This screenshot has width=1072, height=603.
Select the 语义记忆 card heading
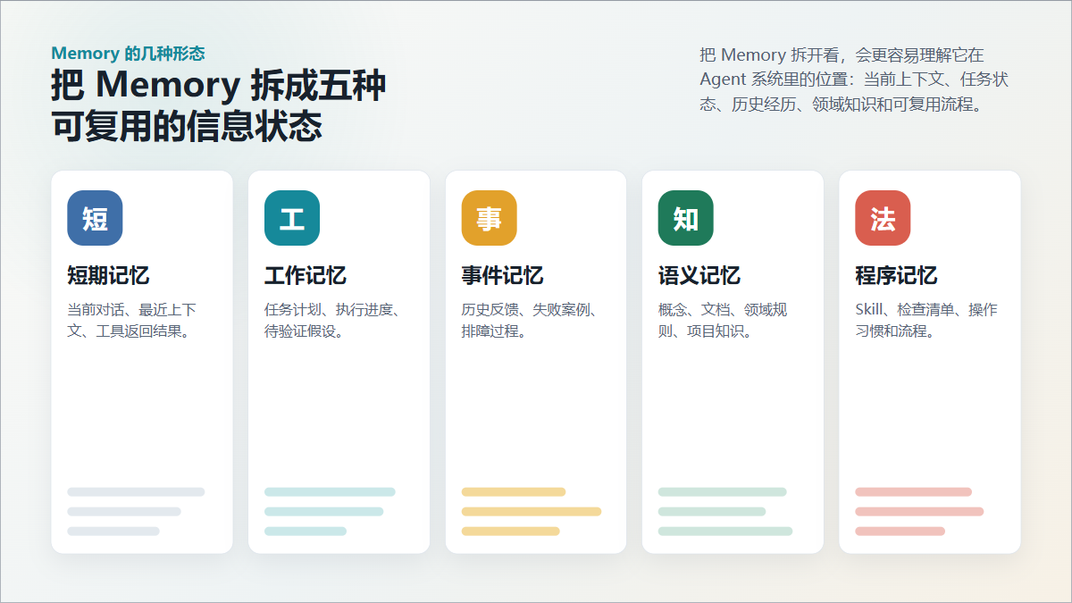point(699,275)
